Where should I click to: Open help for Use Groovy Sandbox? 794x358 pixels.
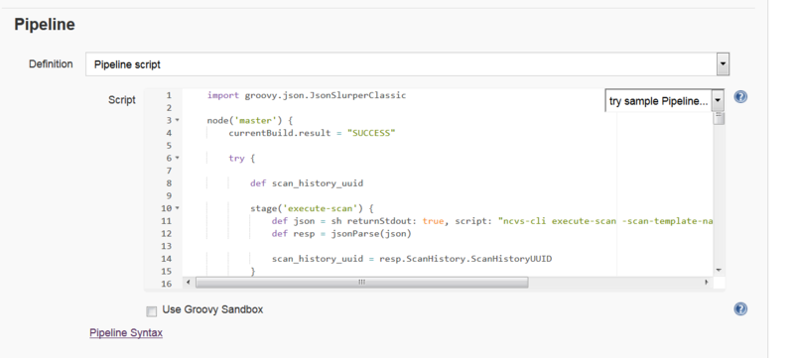[x=740, y=309]
